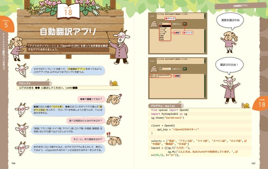Select フランス語 in the open language list
Screen dimensions: 268x169
pos(163,28)
